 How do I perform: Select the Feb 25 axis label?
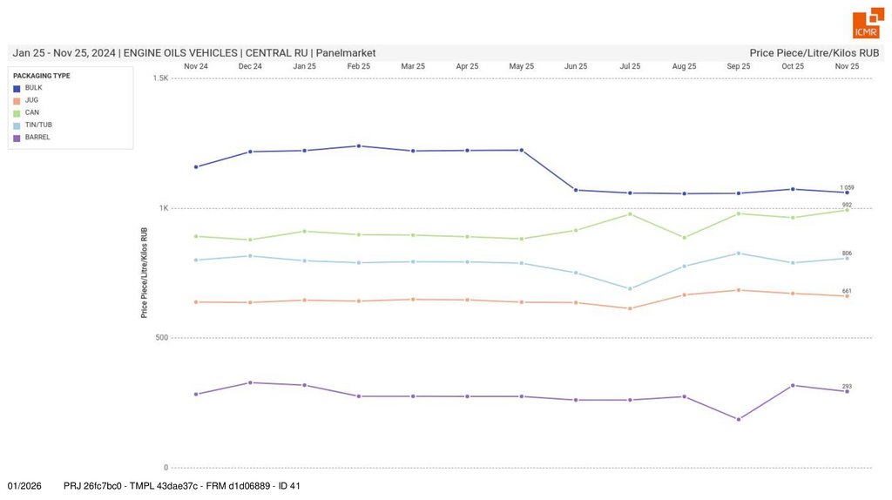pyautogui.click(x=359, y=66)
